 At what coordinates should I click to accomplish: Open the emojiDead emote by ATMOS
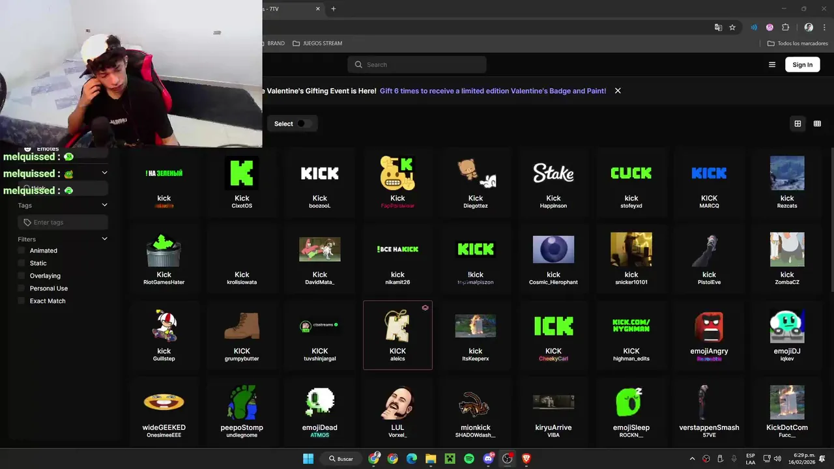(320, 411)
